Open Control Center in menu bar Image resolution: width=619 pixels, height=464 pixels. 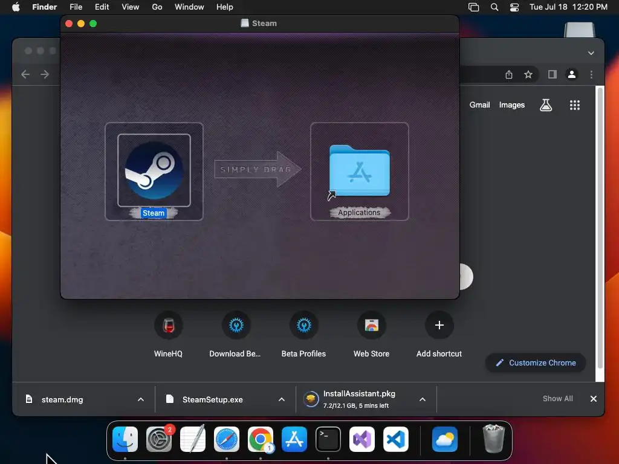(514, 7)
